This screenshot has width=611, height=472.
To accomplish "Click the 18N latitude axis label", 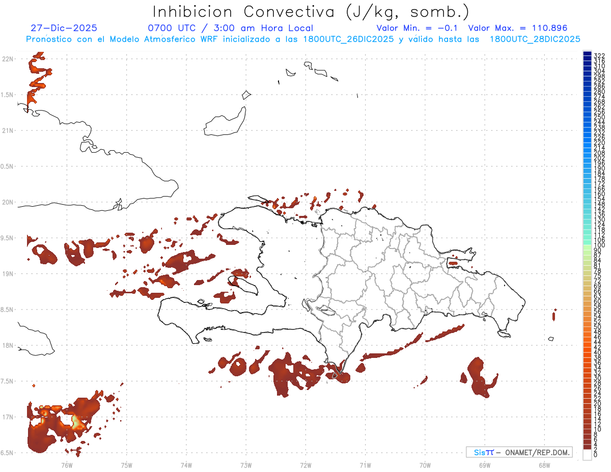I will click(7, 346).
